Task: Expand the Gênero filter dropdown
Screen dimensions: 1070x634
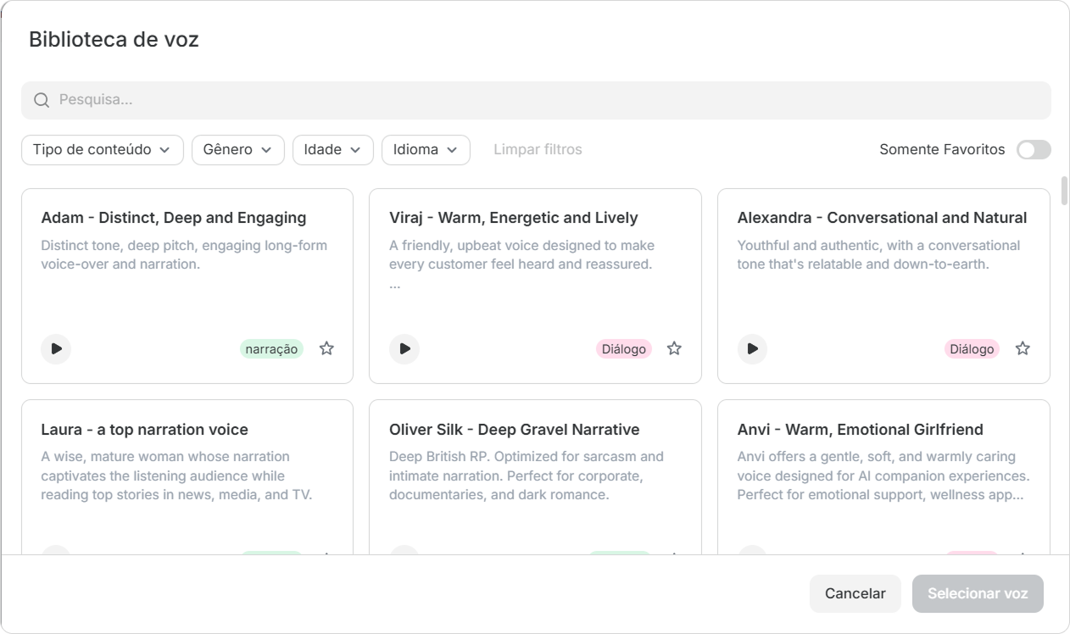Action: point(238,150)
